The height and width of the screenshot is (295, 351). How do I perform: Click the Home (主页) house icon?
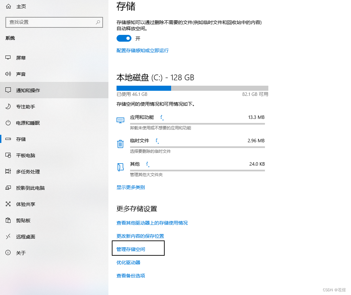(8, 6)
